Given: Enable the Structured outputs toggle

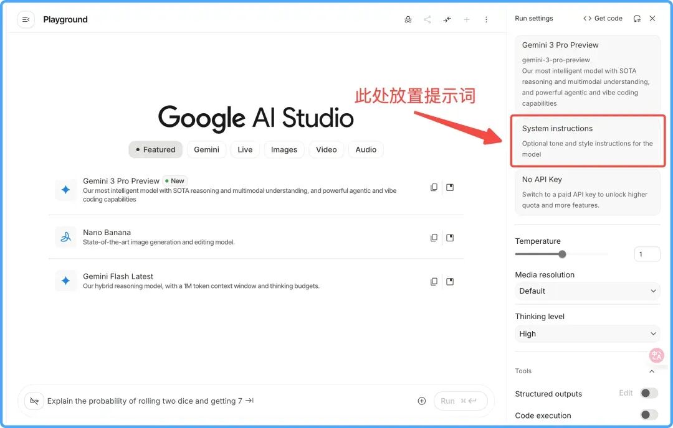Looking at the screenshot, I should coord(649,393).
